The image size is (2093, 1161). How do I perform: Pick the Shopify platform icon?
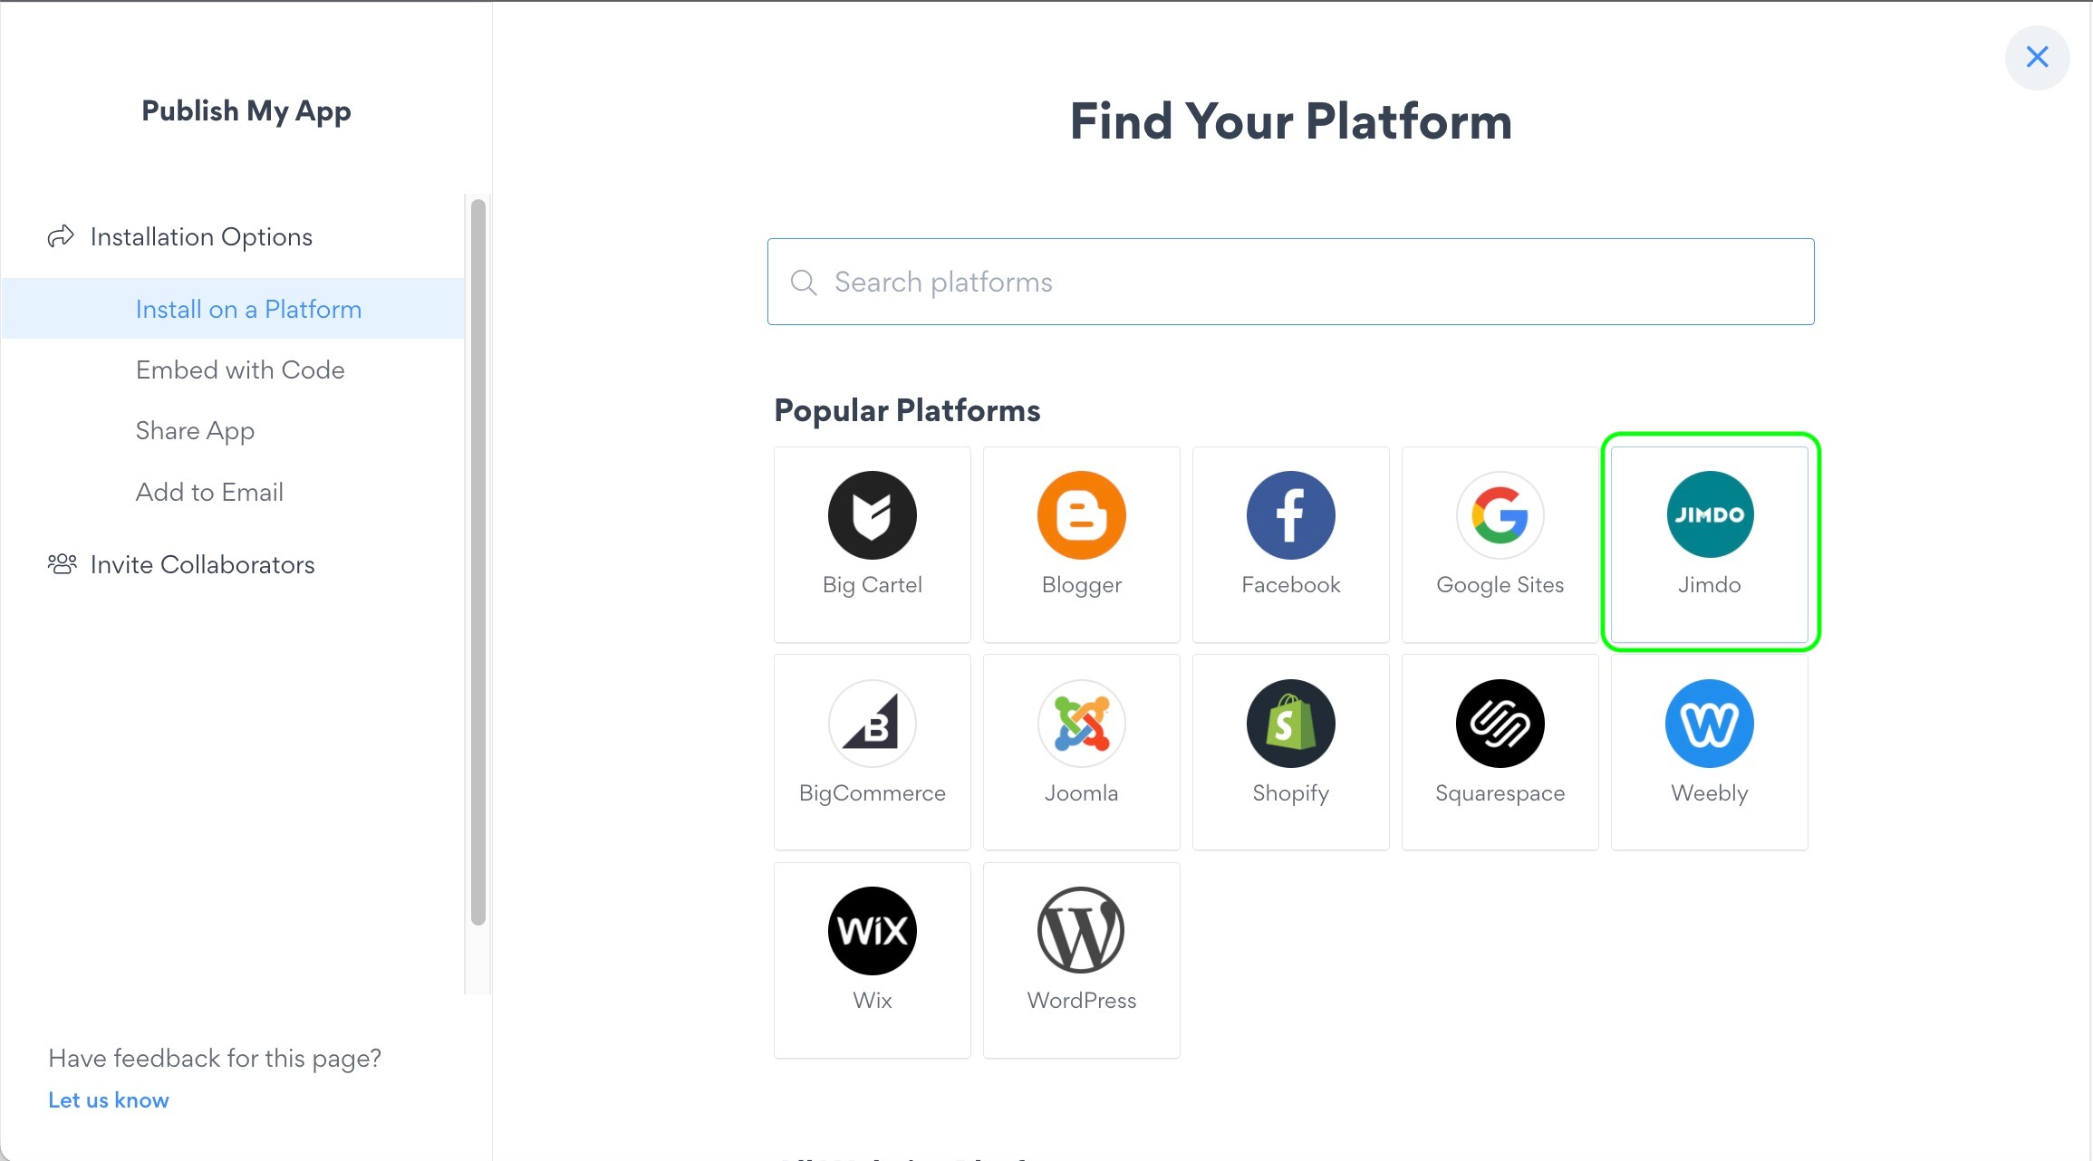click(1290, 724)
